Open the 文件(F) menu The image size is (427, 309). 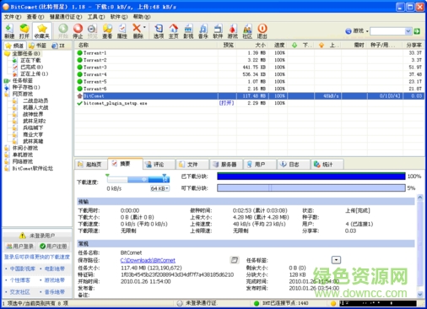13,17
